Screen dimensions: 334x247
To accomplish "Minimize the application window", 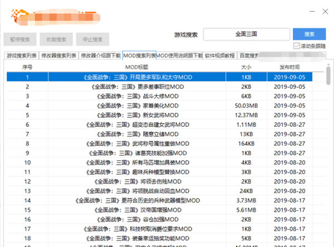I will 312,11.
